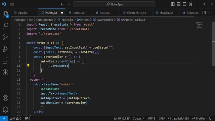Toggle the secondary side bar layout icon
This screenshot has height=121, width=215.
tap(184, 4)
